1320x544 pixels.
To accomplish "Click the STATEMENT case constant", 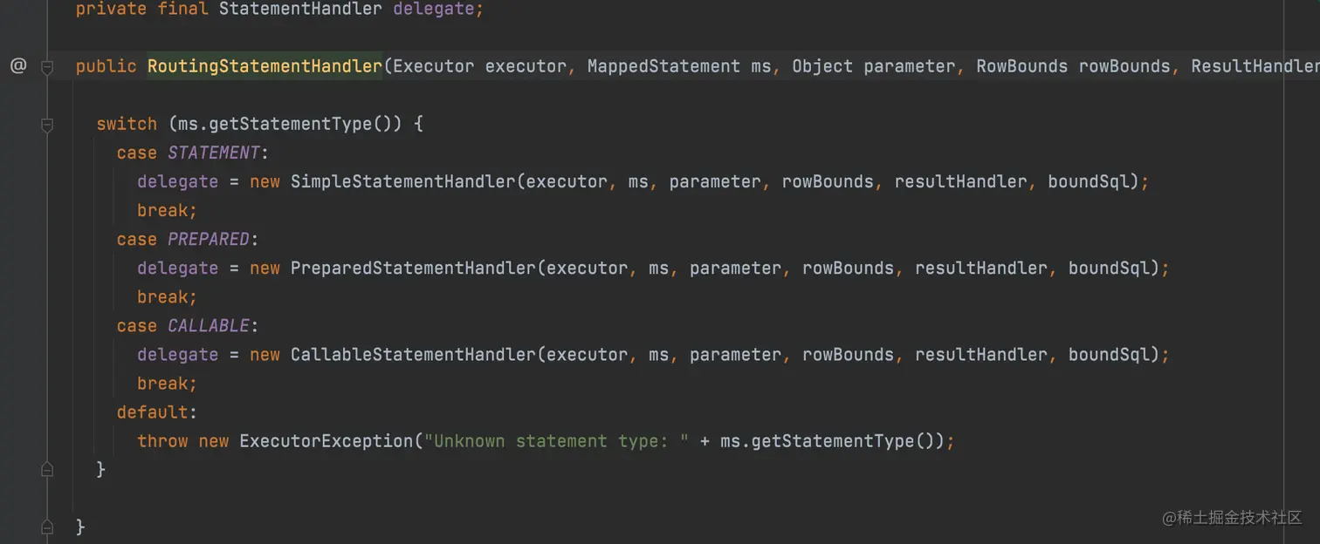I will (x=214, y=153).
